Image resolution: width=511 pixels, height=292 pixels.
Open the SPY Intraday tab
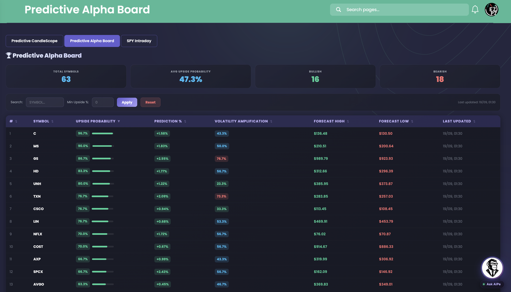(139, 41)
